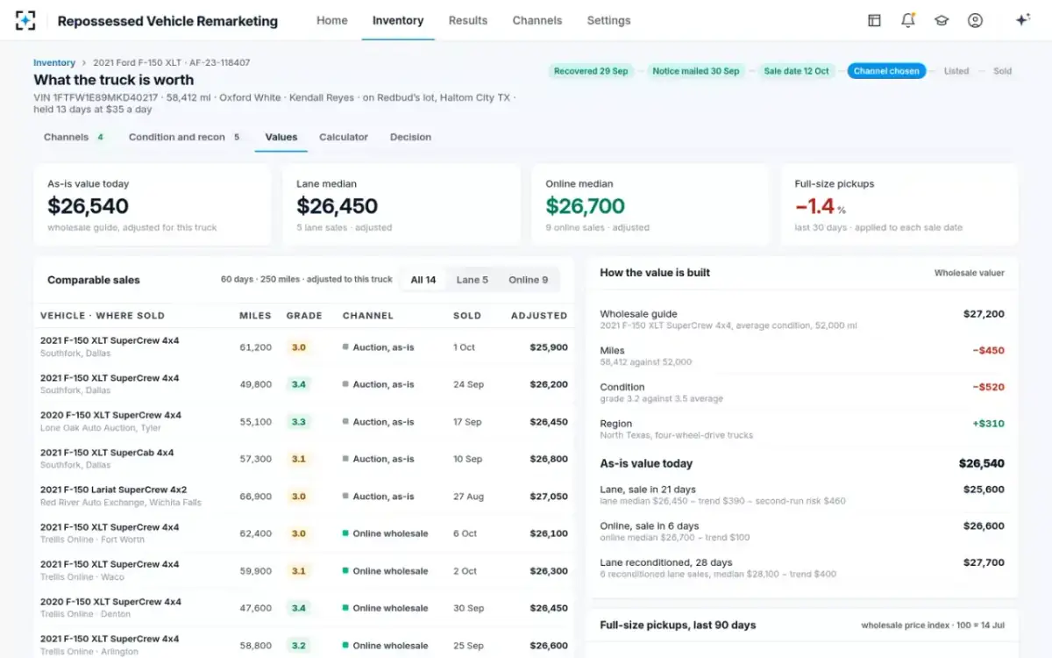
Task: Launch the sparkle AI assistant icon
Action: tap(1022, 20)
